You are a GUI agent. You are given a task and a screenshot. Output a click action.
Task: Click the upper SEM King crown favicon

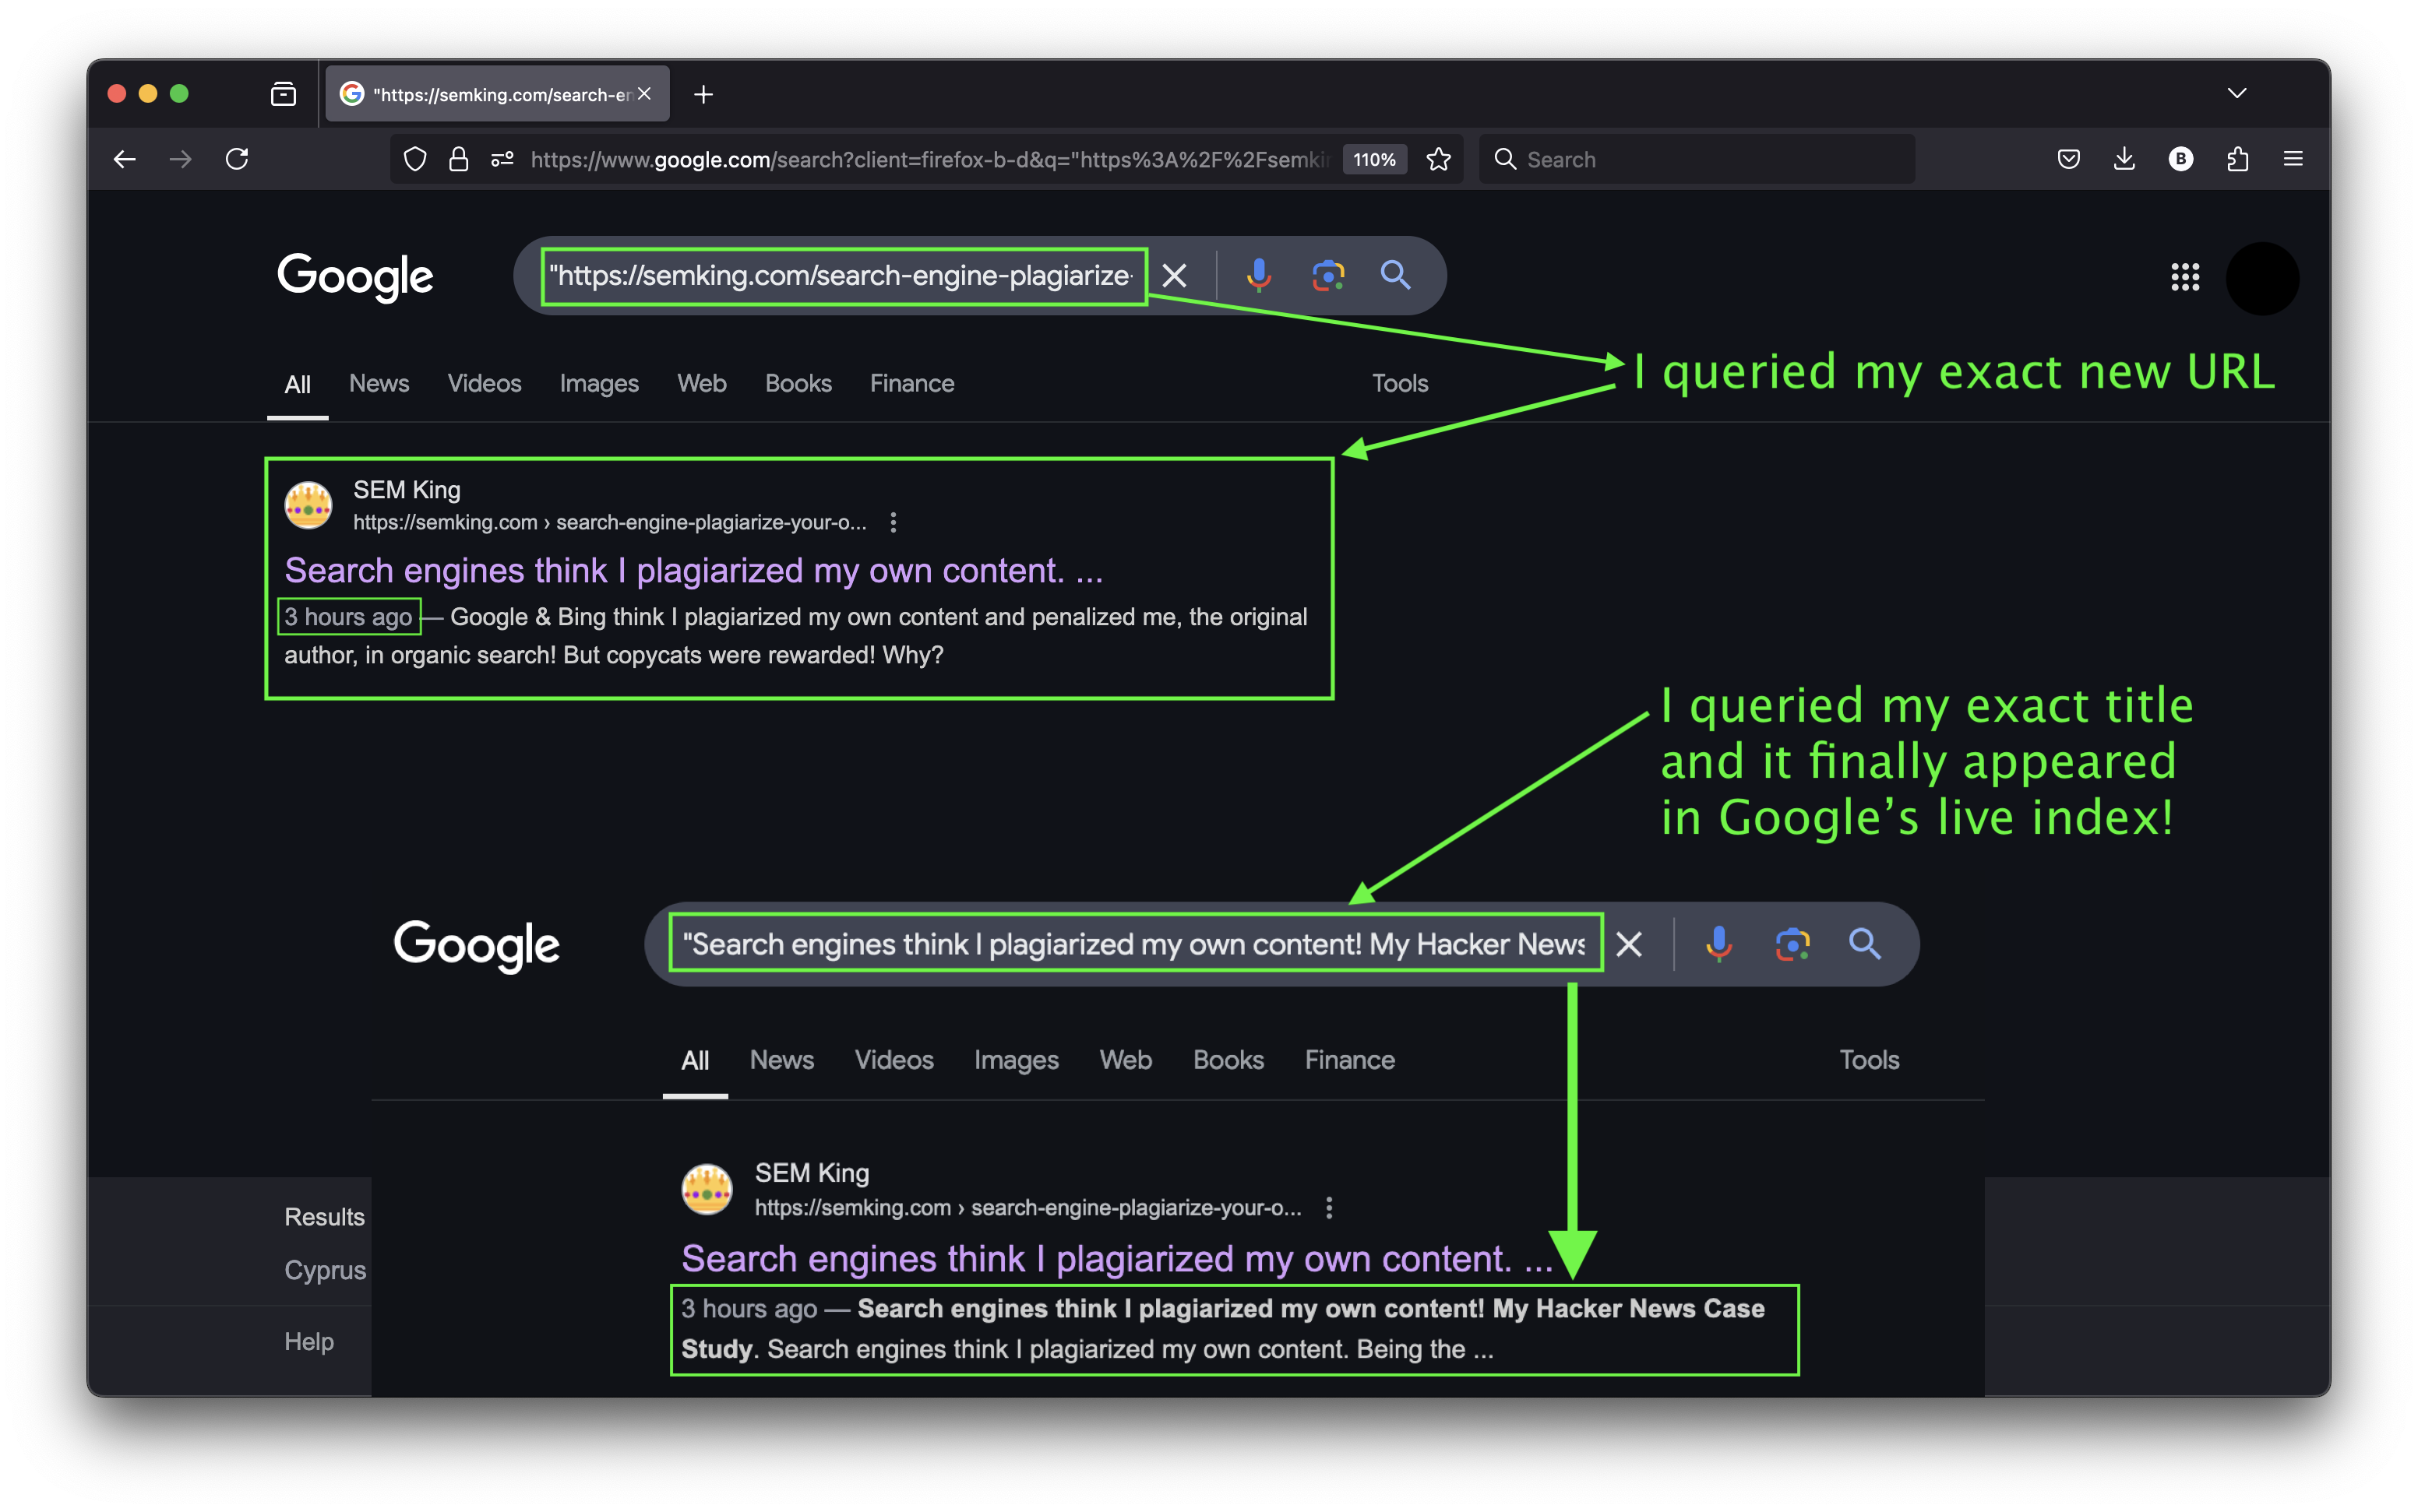pyautogui.click(x=308, y=504)
